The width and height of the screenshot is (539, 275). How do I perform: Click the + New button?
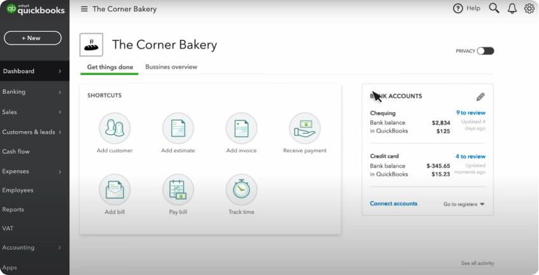[x=32, y=38]
